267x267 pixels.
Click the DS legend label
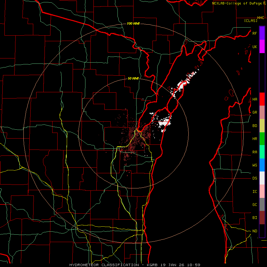255,178
